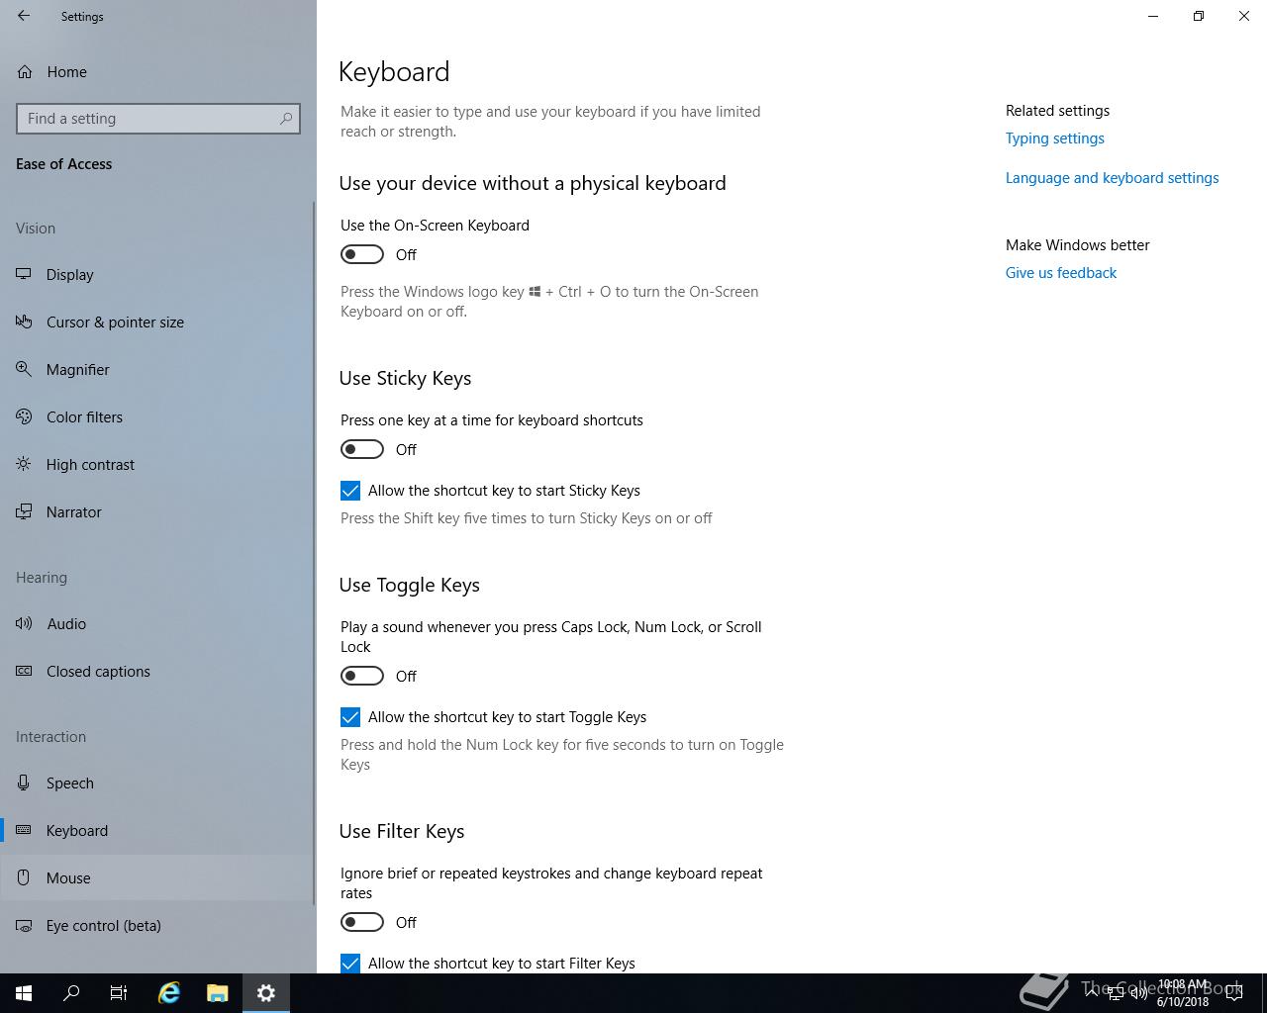Select the Cursor & pointer size icon
This screenshot has height=1013, width=1267.
pos(24,322)
